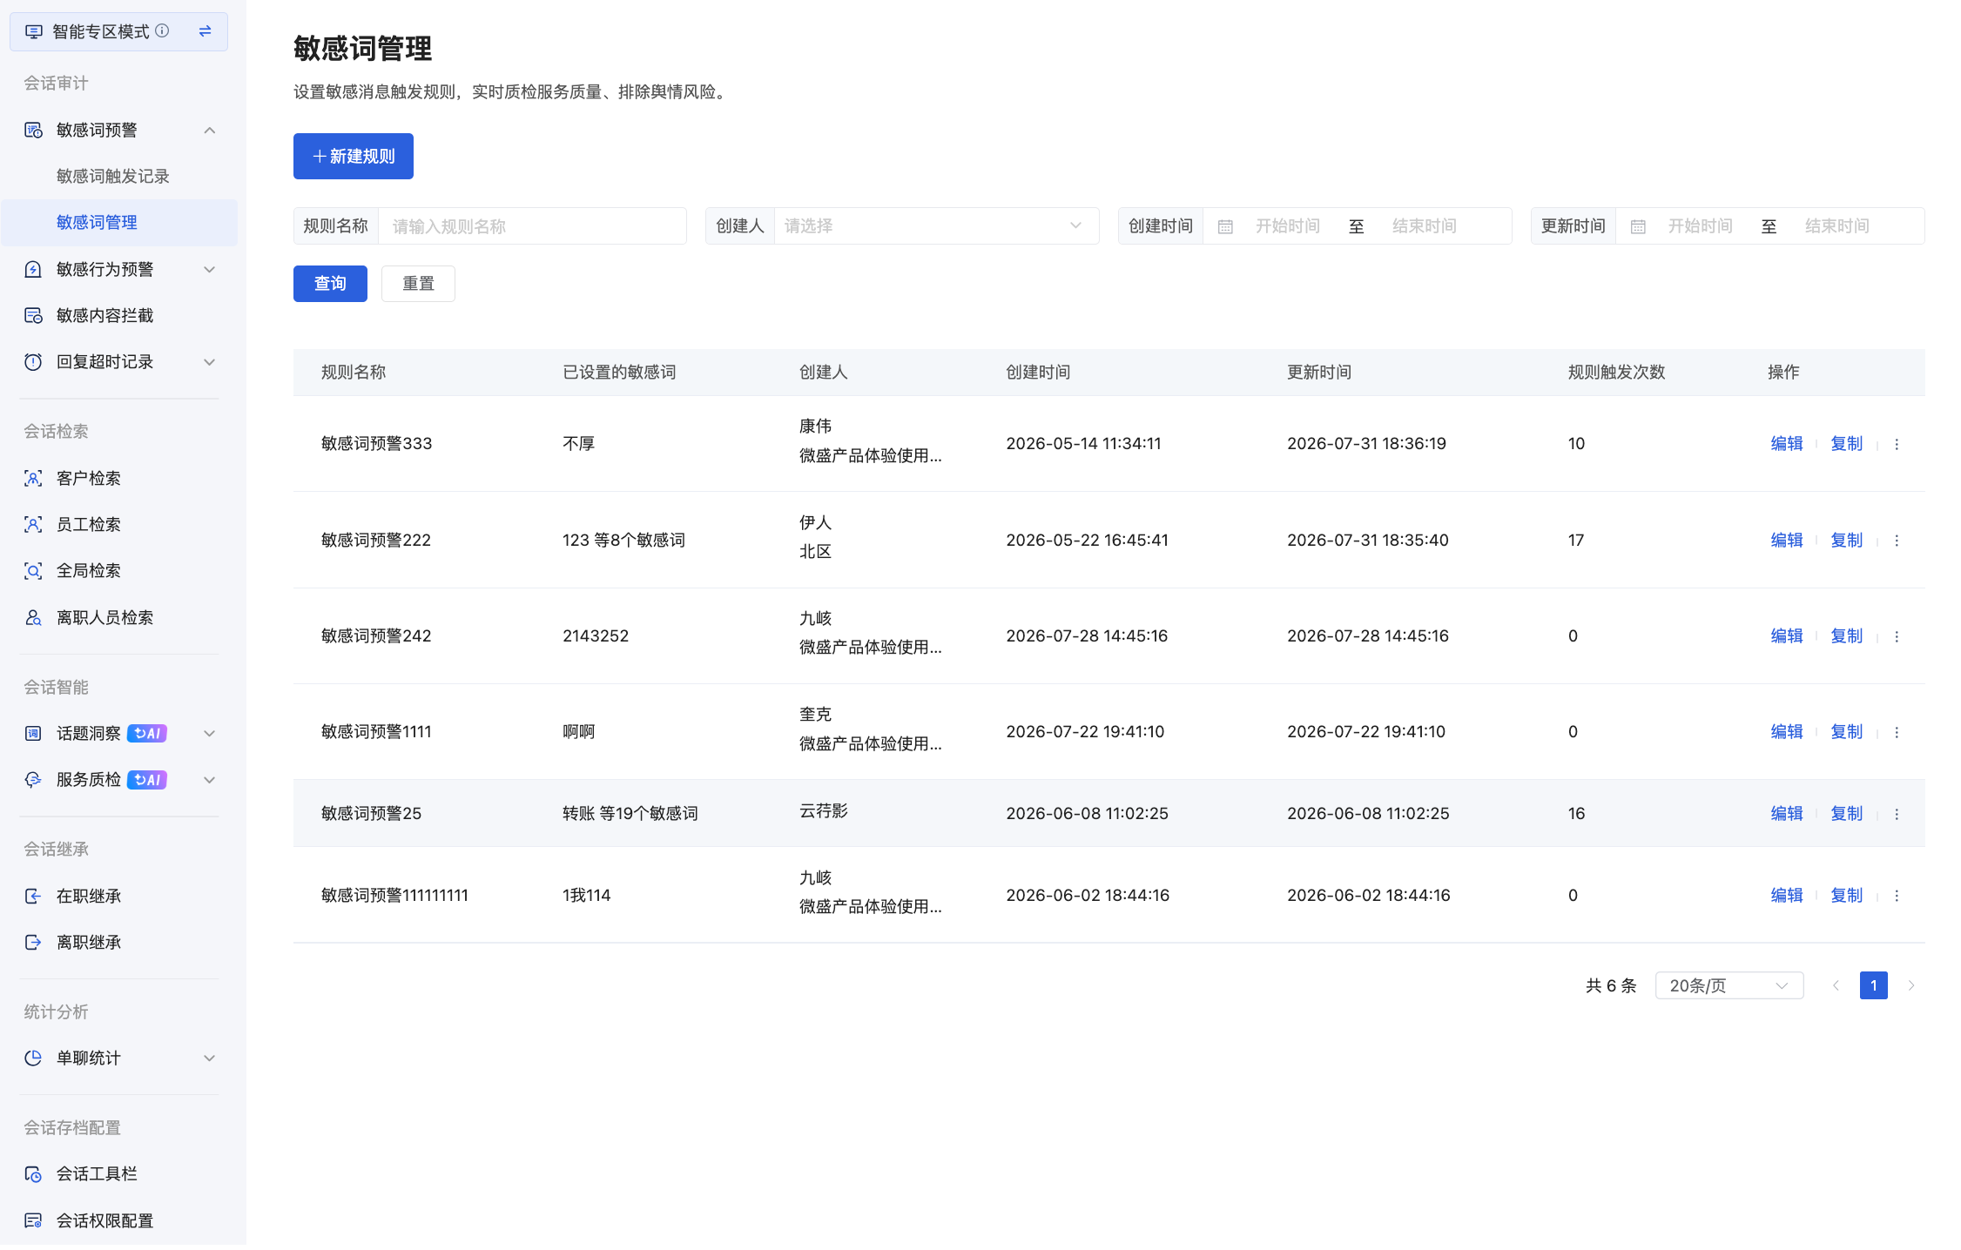Viewport: 1961px width, 1250px height.
Task: Click the mode switch arrows icon
Action: point(205,31)
